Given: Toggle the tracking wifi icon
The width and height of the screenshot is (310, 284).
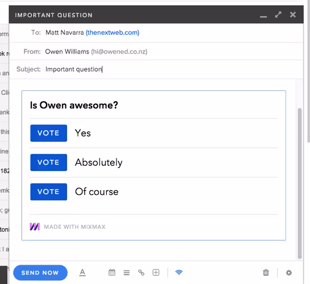Looking at the screenshot, I should point(179,272).
